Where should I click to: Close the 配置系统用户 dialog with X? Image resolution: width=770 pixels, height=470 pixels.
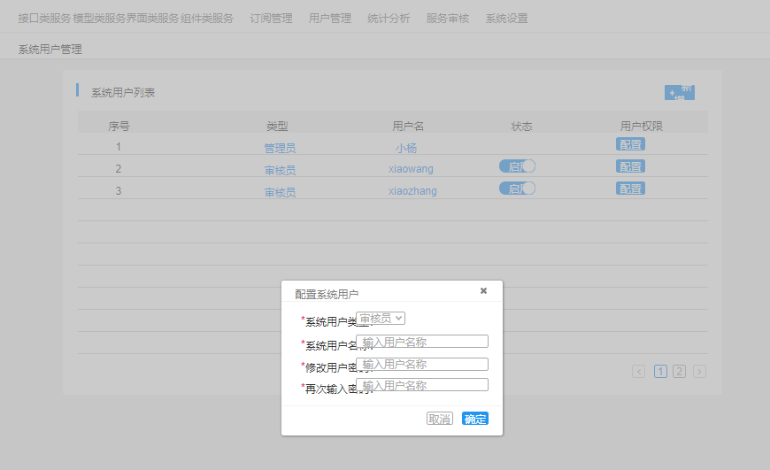[483, 290]
